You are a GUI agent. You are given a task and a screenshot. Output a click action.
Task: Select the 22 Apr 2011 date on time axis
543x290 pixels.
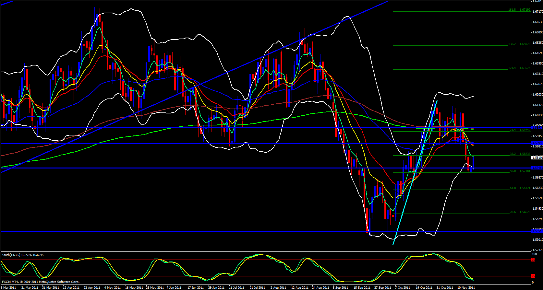pos(91,287)
